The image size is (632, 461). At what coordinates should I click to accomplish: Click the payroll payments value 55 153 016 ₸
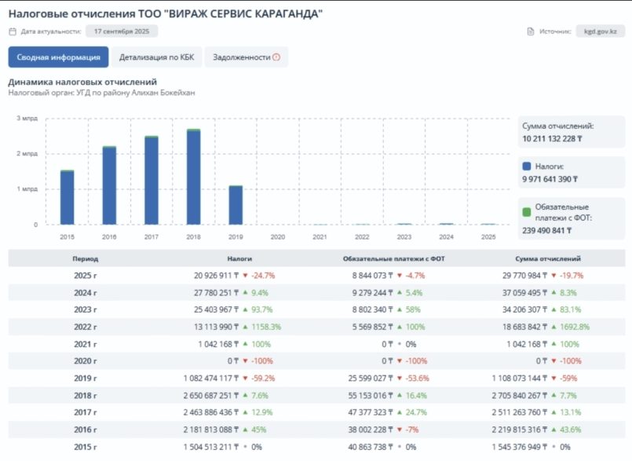point(371,396)
